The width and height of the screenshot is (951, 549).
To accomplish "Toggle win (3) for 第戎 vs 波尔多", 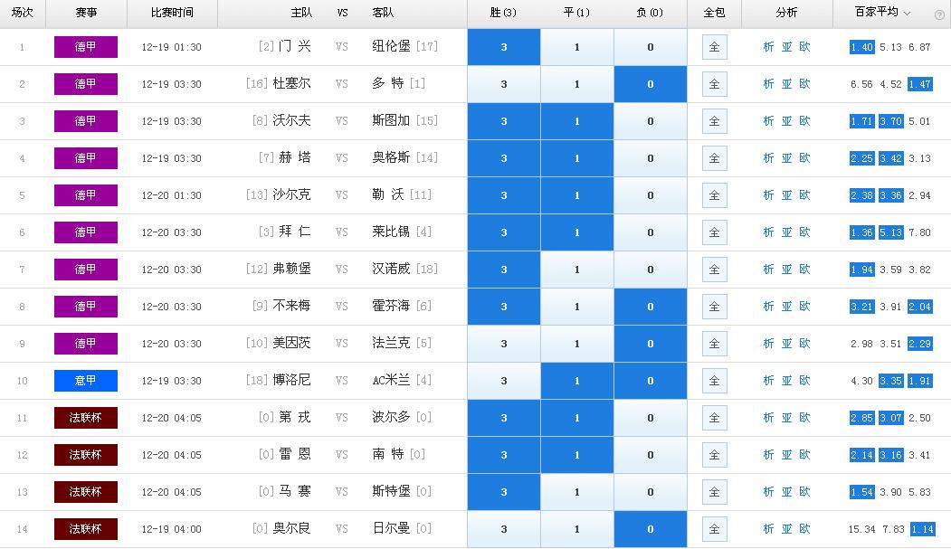I will click(x=503, y=418).
